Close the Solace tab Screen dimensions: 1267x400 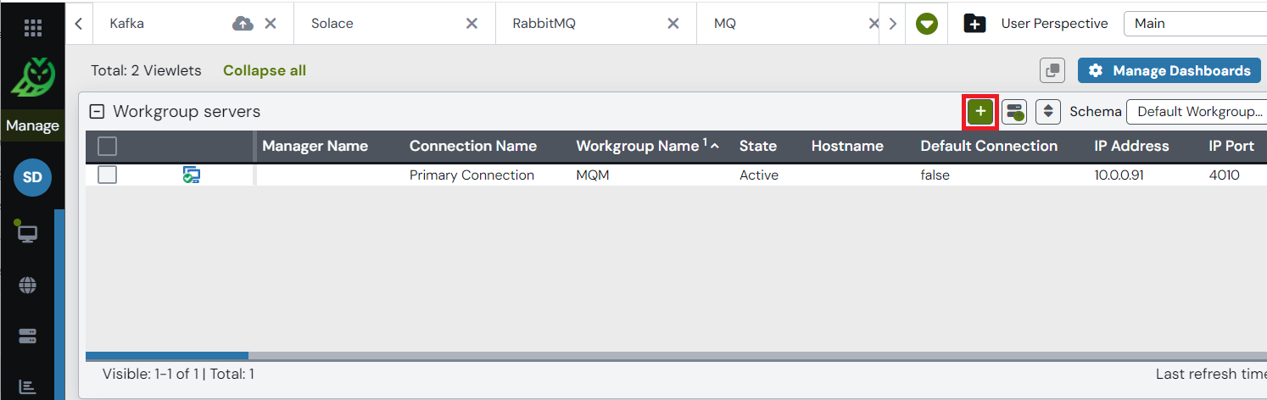tap(472, 24)
